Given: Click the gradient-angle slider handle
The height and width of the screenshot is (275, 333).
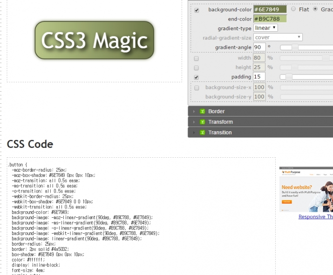Looking at the screenshot, I should click(x=295, y=47).
